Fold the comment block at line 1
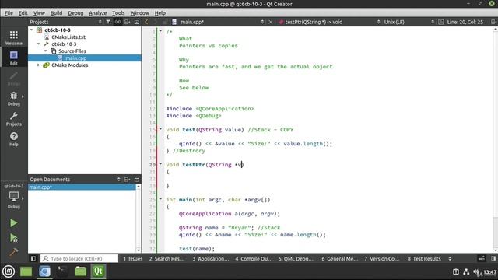The width and height of the screenshot is (498, 280). 160,31
